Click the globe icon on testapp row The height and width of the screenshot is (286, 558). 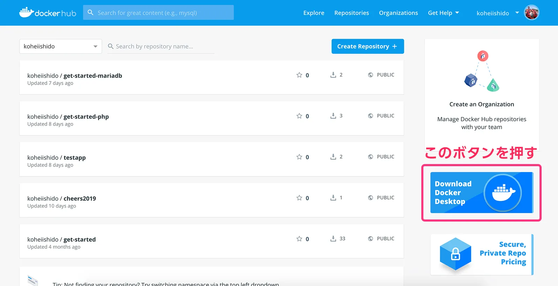click(370, 157)
